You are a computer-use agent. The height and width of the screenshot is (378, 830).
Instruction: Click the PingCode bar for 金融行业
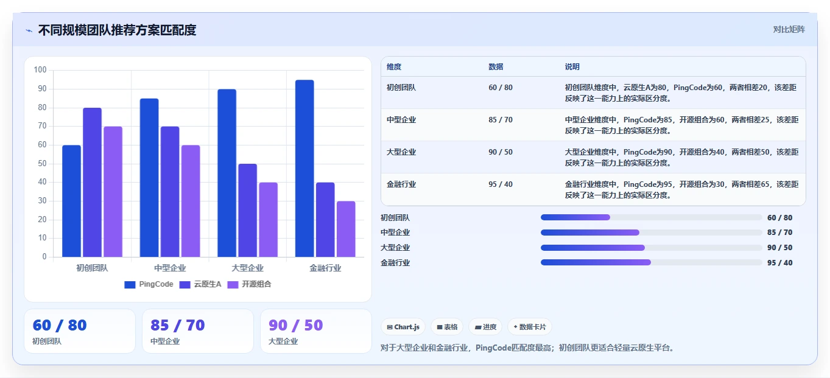pos(304,168)
